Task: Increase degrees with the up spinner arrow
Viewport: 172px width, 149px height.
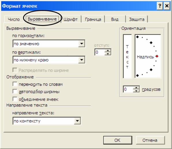Action: [136, 88]
